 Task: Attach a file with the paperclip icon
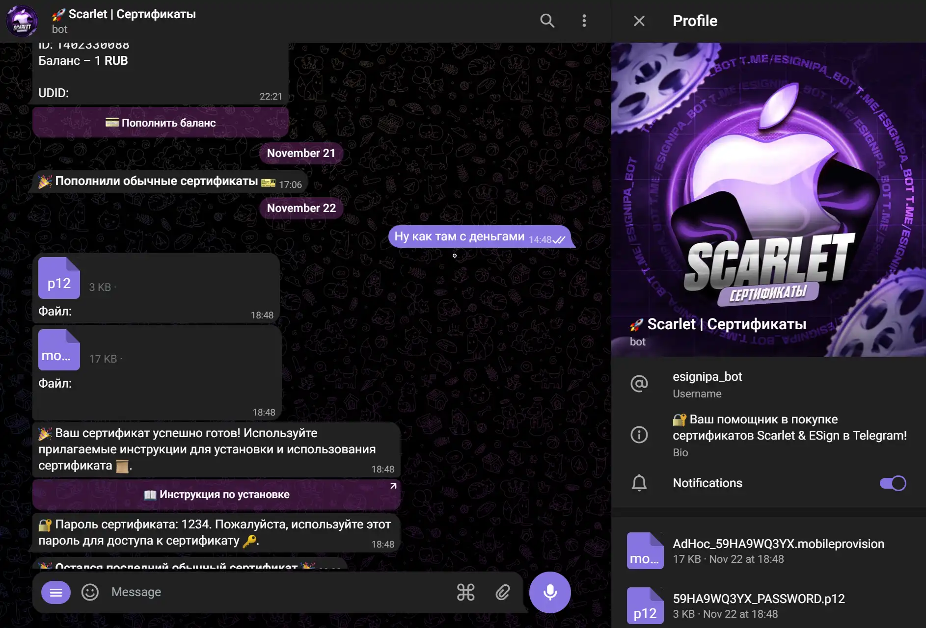[503, 592]
